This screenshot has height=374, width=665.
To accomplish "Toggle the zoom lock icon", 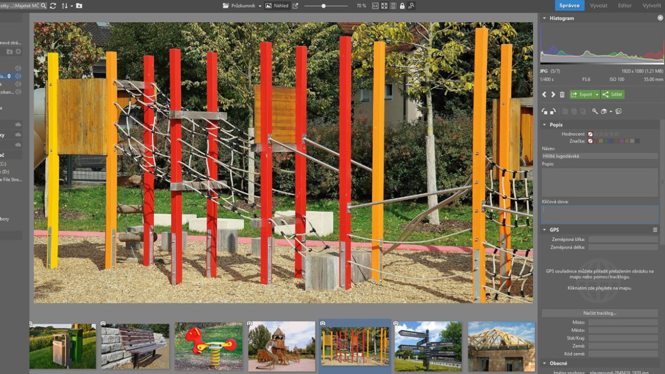I will point(402,6).
